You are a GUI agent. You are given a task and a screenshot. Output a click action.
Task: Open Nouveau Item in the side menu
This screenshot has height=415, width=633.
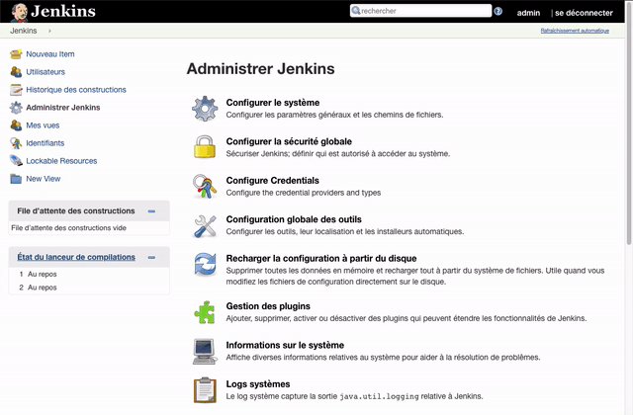click(x=50, y=54)
